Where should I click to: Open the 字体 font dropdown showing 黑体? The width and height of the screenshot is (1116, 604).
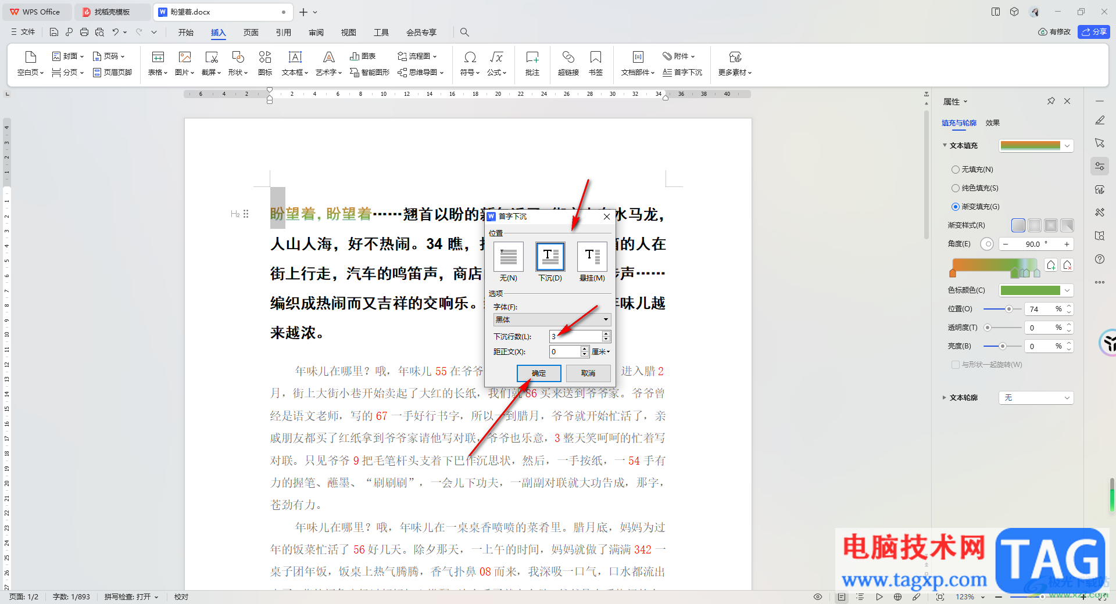tap(552, 319)
